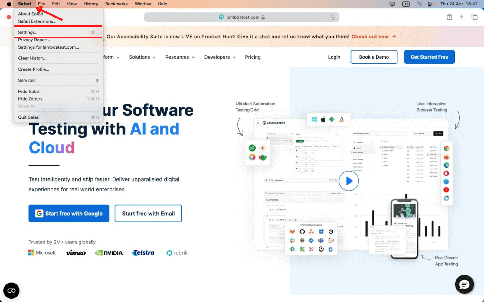Image resolution: width=484 pixels, height=302 pixels.
Task: Select Settings... in the Safari menu
Action: click(x=58, y=32)
